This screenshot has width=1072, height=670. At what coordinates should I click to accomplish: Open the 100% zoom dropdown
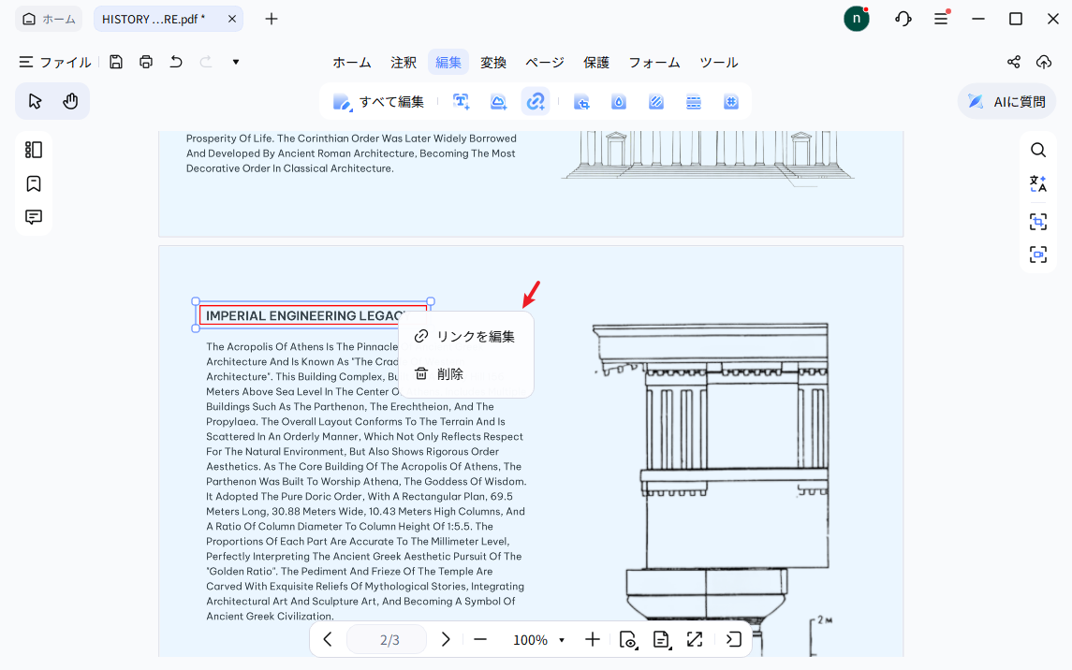tap(538, 640)
